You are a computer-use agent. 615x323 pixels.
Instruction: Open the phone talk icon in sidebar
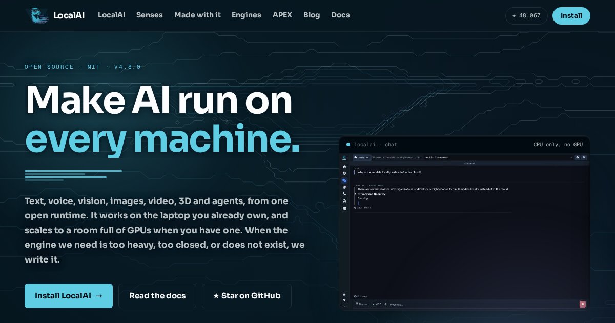click(344, 194)
